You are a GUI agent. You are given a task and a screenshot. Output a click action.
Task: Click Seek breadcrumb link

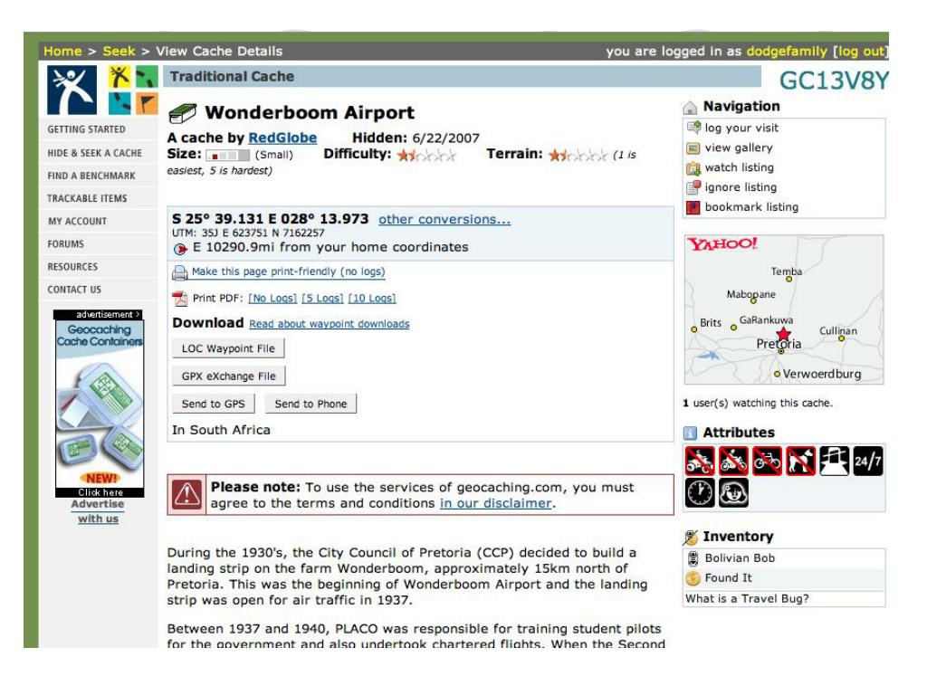[x=119, y=52]
